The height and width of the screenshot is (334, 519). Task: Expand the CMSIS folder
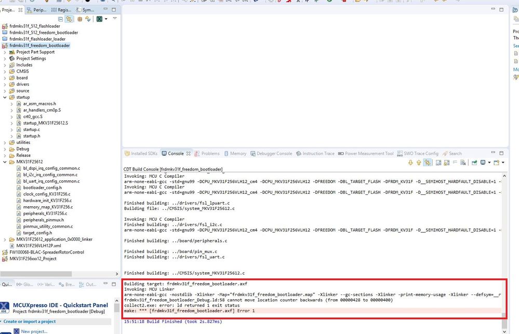[5, 72]
